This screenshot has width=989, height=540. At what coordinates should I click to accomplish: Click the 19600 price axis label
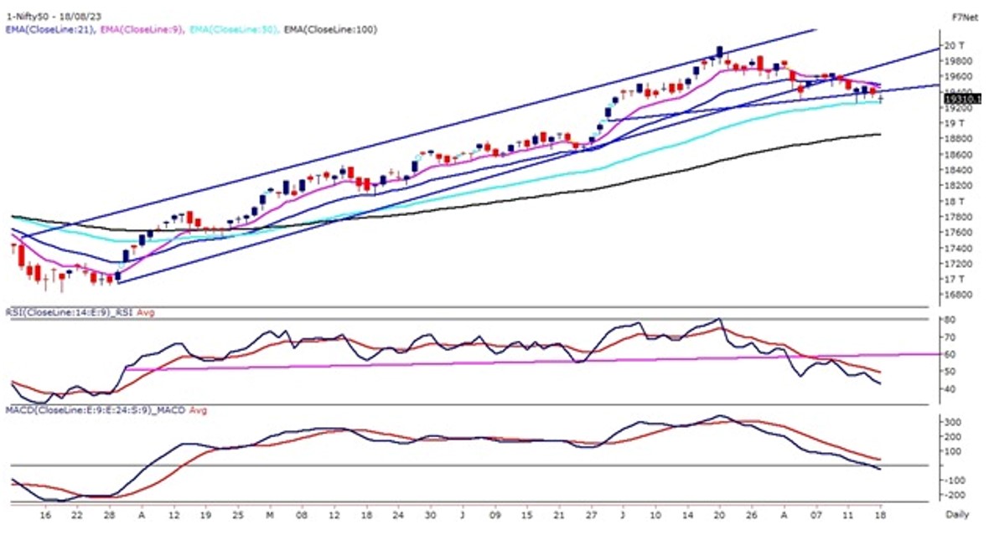tap(957, 76)
